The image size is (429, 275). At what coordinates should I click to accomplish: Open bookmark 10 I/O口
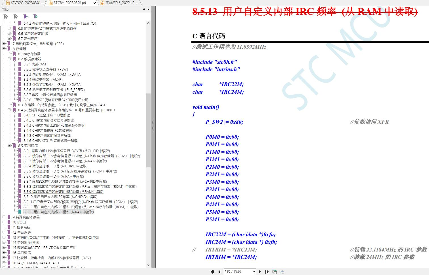[x=19, y=222]
